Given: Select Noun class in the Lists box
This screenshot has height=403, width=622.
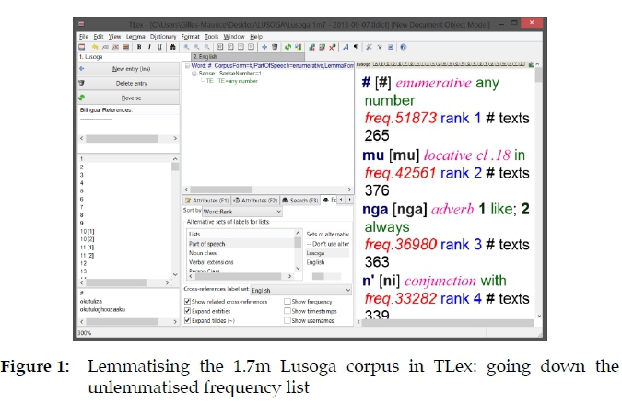Looking at the screenshot, I should (205, 253).
